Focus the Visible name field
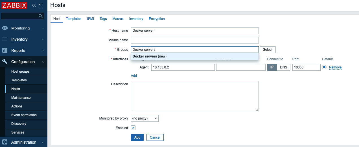The image size is (359, 147). [x=195, y=40]
